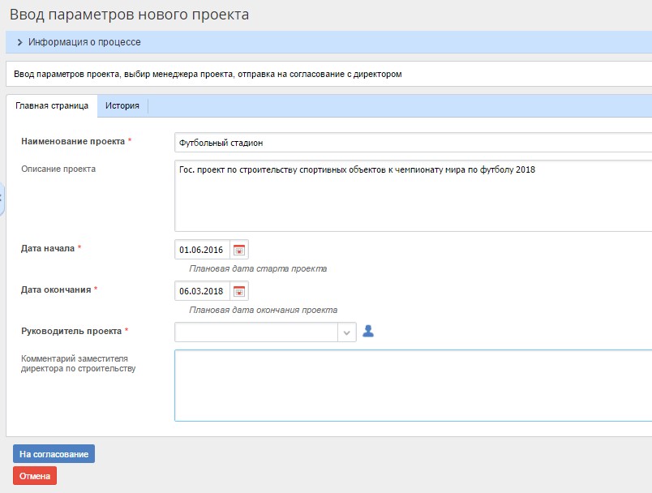The height and width of the screenshot is (493, 652).
Task: Click the Дата окончания field label
Action: click(x=56, y=289)
